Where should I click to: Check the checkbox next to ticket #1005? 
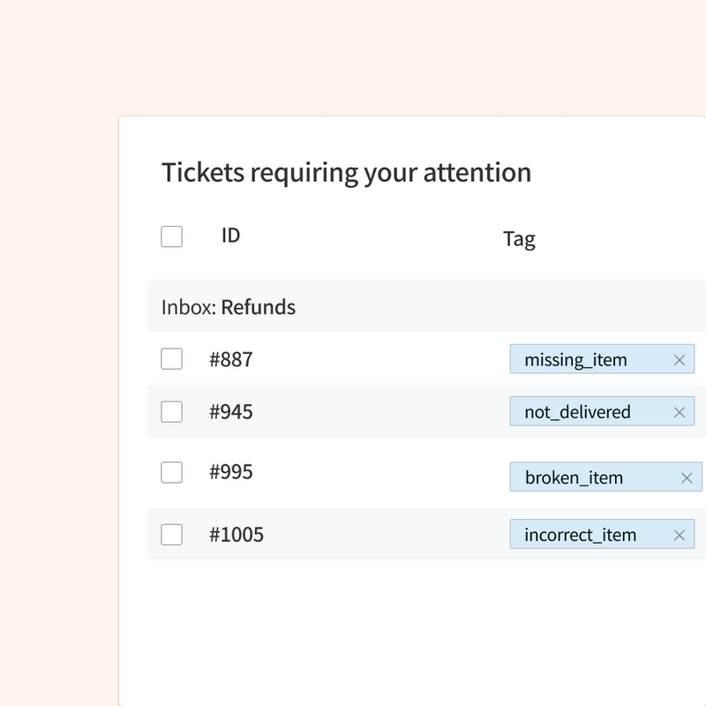coord(171,535)
